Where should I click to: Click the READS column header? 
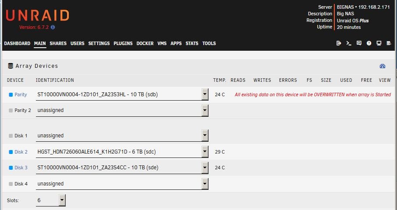[x=238, y=80]
